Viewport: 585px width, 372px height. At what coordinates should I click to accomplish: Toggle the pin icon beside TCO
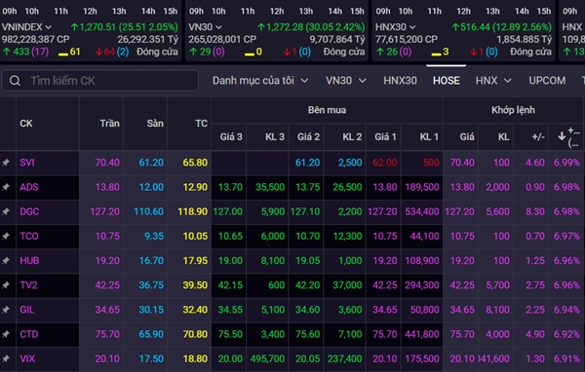pyautogui.click(x=6, y=236)
